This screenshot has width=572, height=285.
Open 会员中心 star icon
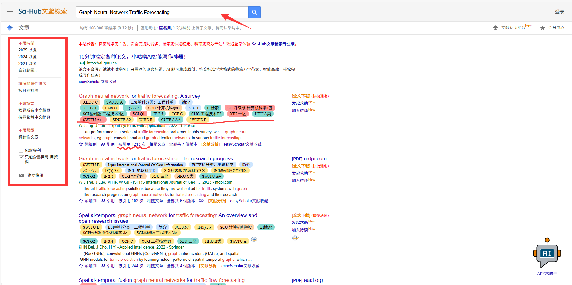pyautogui.click(x=543, y=28)
